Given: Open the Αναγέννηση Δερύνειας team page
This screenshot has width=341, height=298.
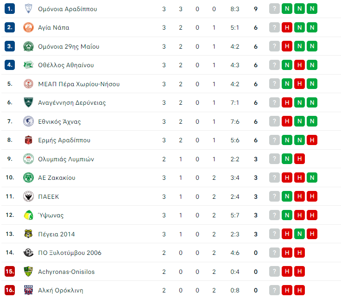Looking at the screenshot, I should (x=71, y=102).
